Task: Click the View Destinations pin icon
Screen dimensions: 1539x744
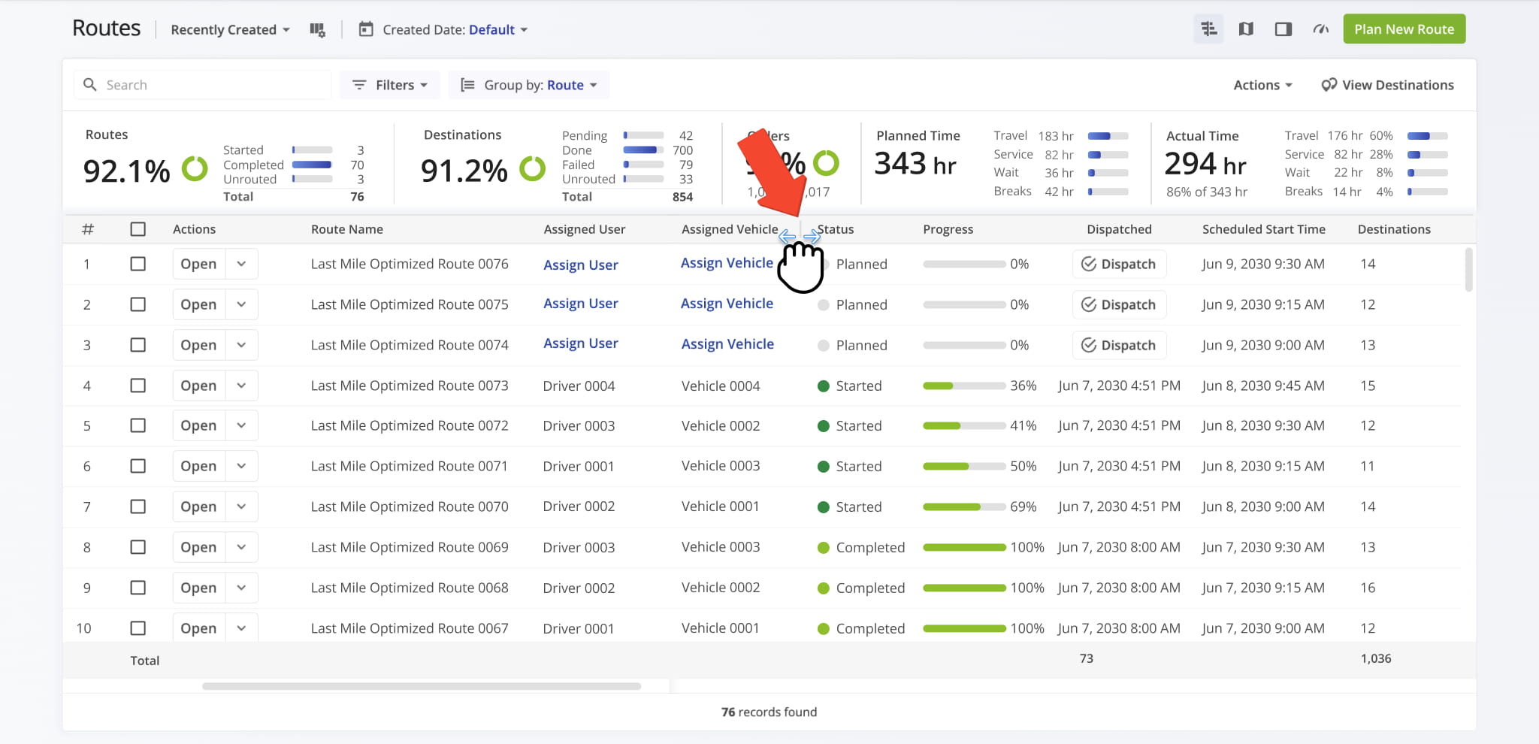Action: pyautogui.click(x=1329, y=85)
